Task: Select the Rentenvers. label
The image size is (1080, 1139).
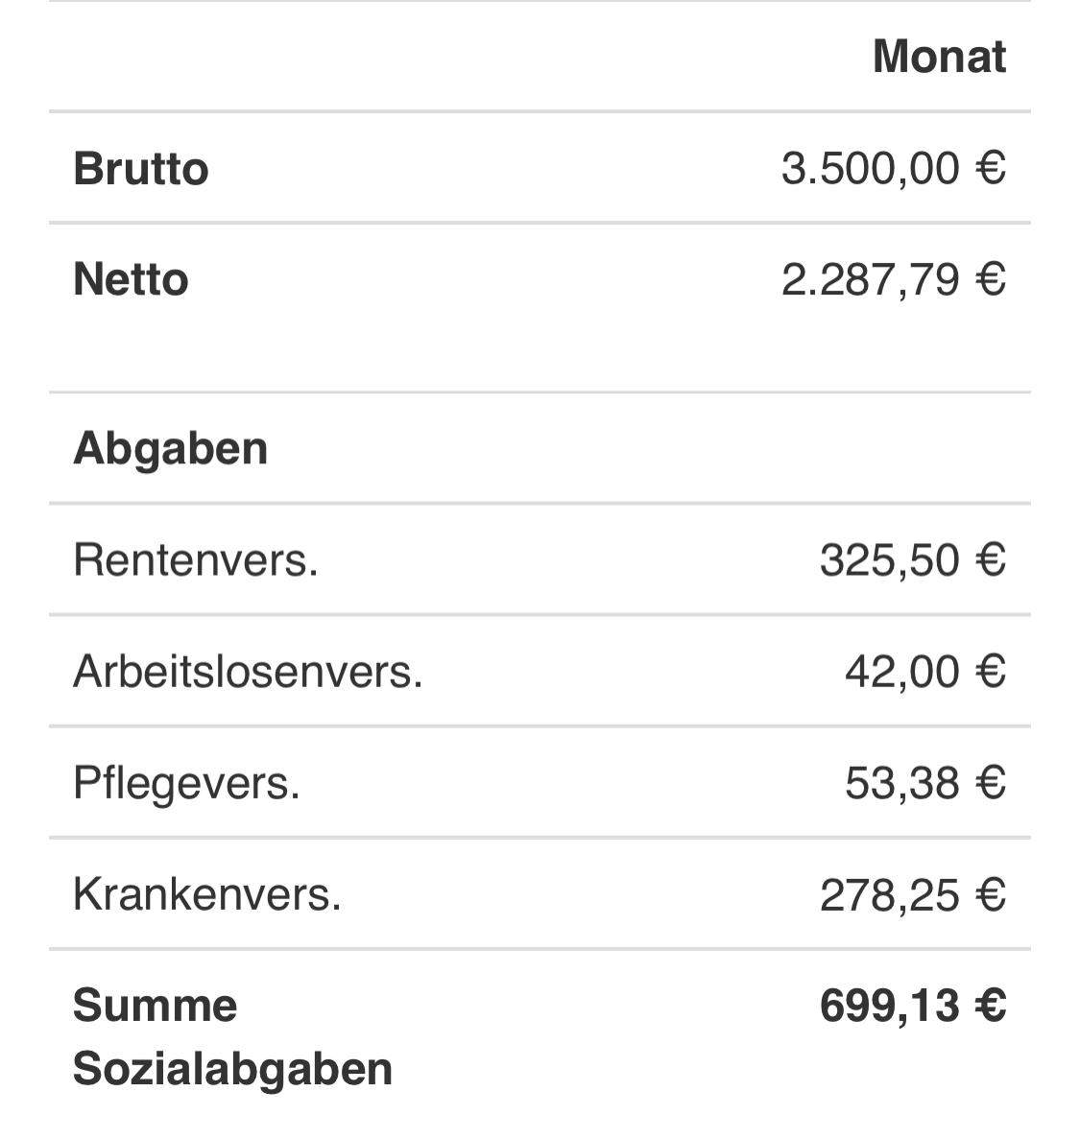Action: click(195, 559)
